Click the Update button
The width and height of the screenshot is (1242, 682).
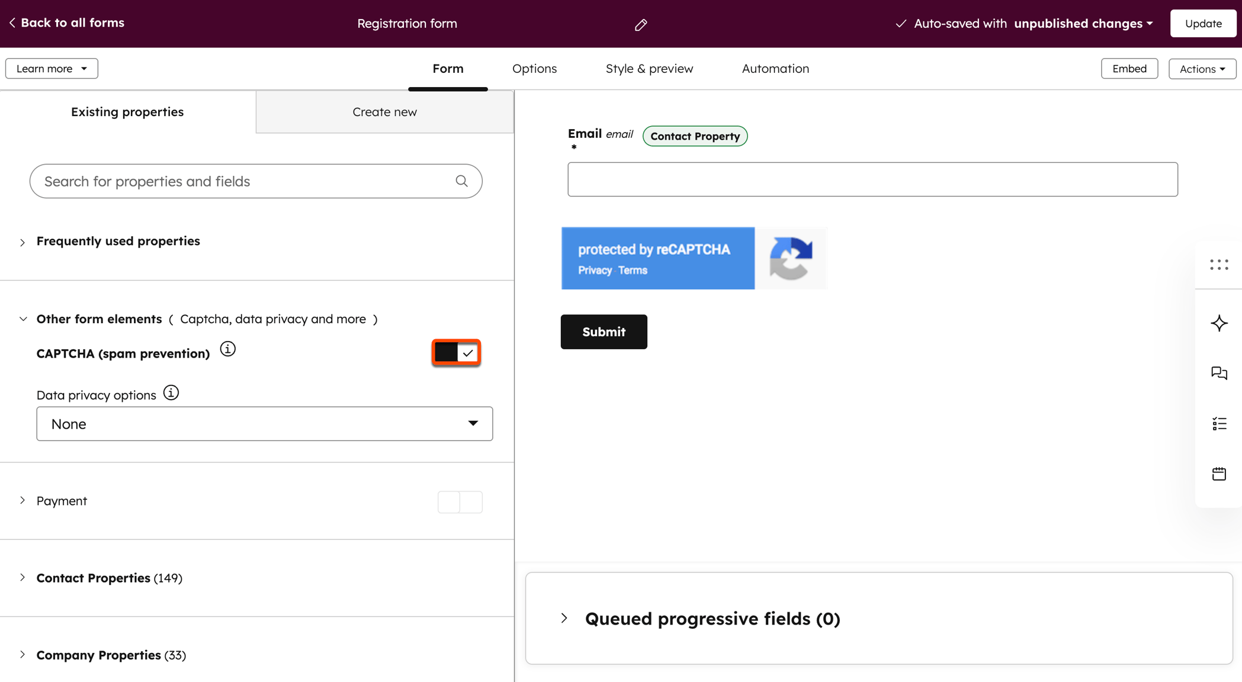coord(1203,23)
